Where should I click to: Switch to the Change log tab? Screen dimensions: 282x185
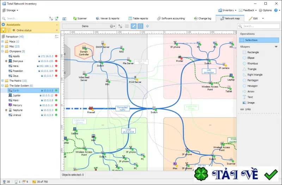(202, 18)
